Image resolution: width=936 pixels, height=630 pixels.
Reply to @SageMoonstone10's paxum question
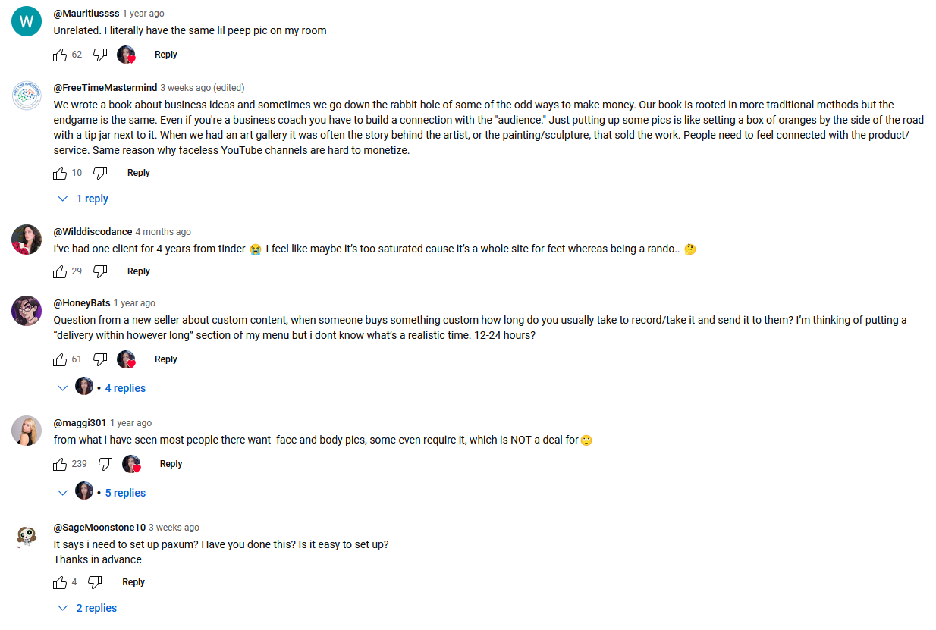tap(133, 582)
